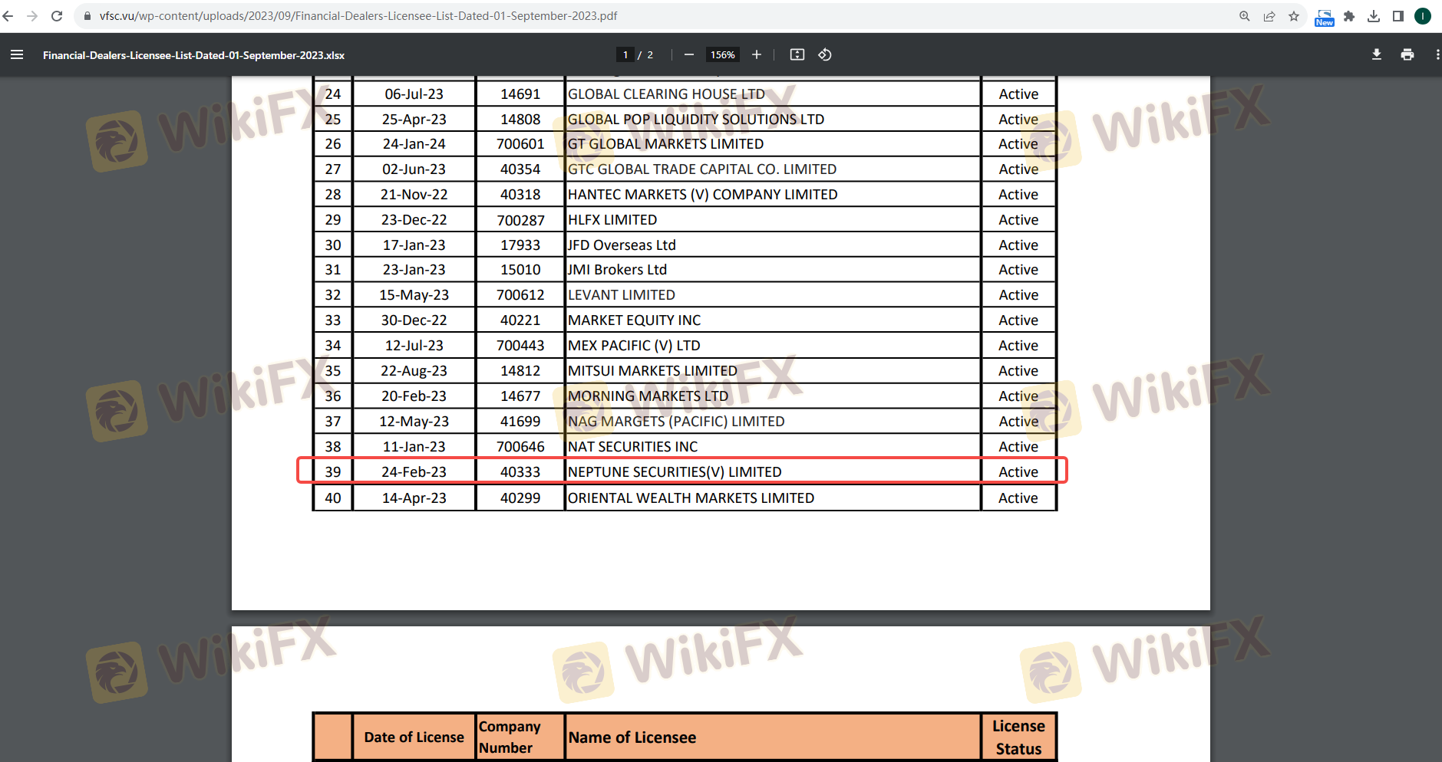Rotate the document counterclockwise
1442x762 pixels.
tap(825, 54)
